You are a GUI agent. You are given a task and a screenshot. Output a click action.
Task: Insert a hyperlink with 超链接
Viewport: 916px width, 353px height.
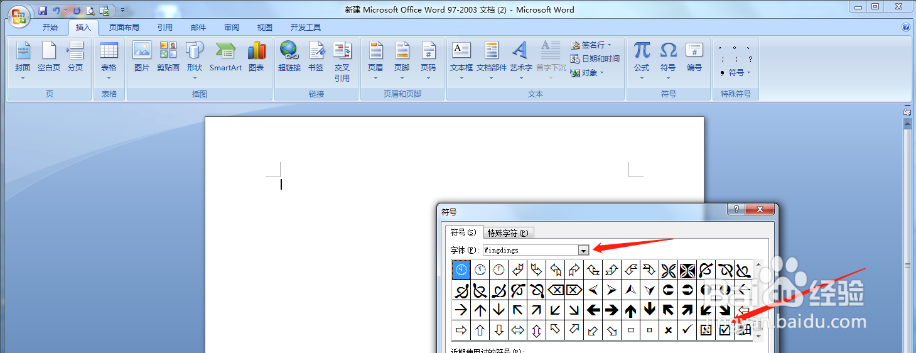(x=289, y=57)
